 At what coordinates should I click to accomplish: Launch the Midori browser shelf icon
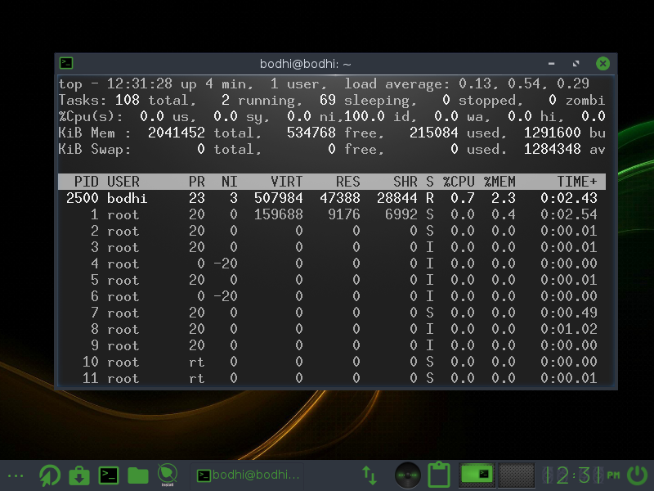[x=50, y=475]
